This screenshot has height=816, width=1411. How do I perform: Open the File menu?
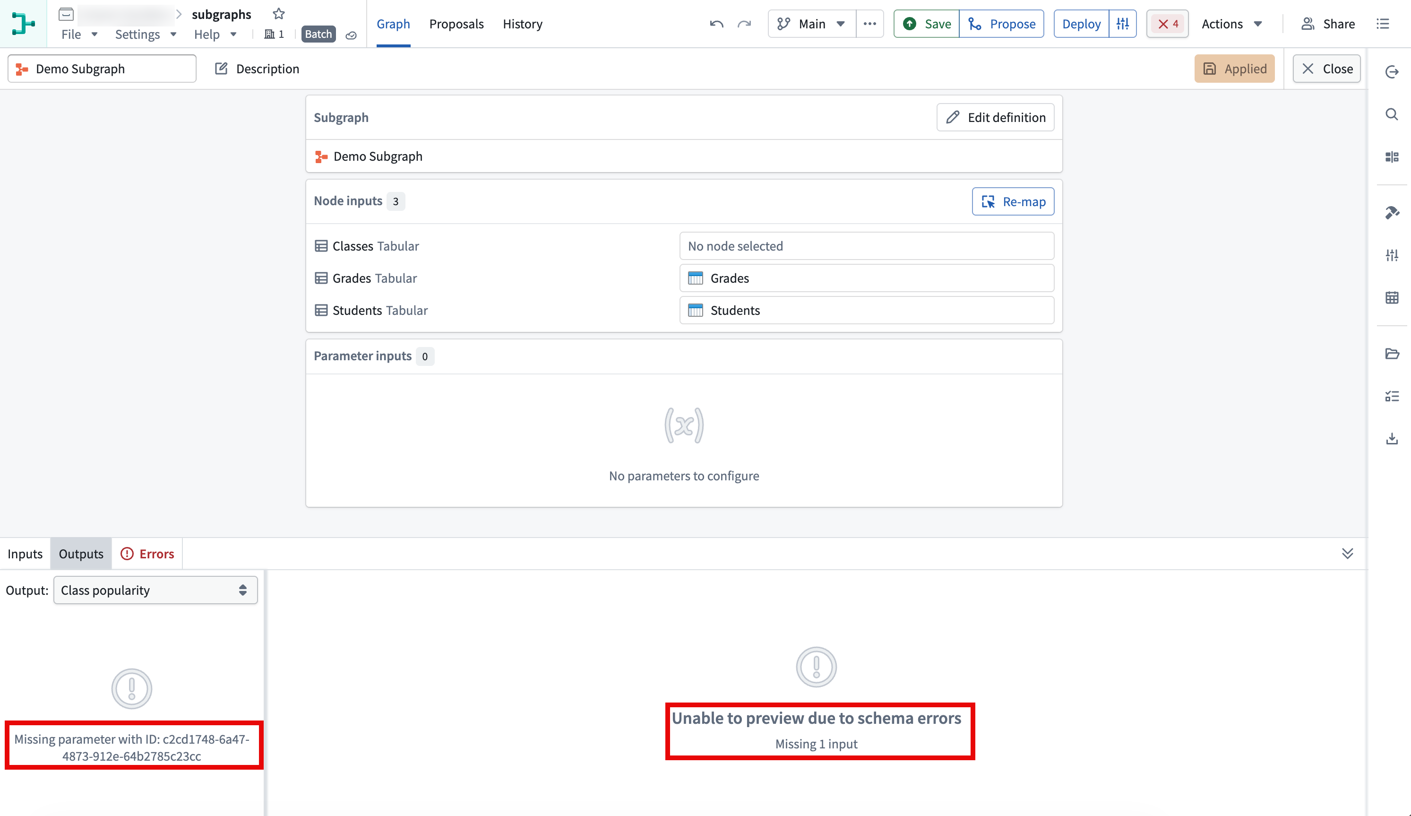coord(79,34)
